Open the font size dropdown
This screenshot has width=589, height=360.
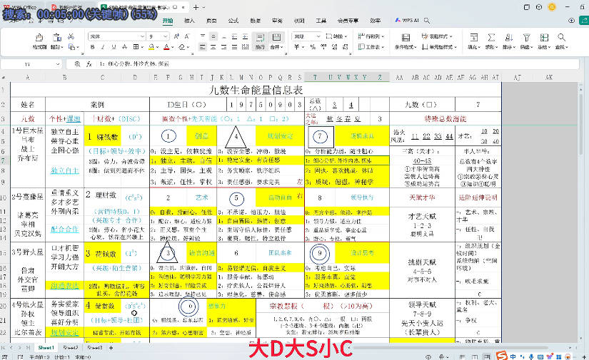[x=166, y=36]
